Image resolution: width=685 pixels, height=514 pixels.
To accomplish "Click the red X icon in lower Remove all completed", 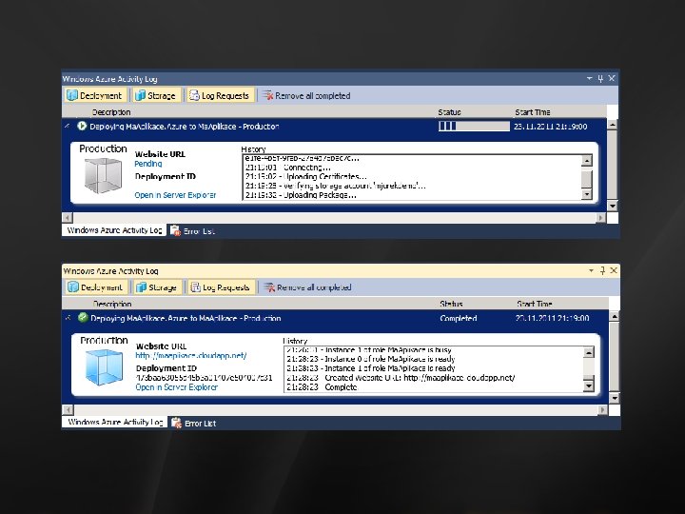I will pos(269,287).
